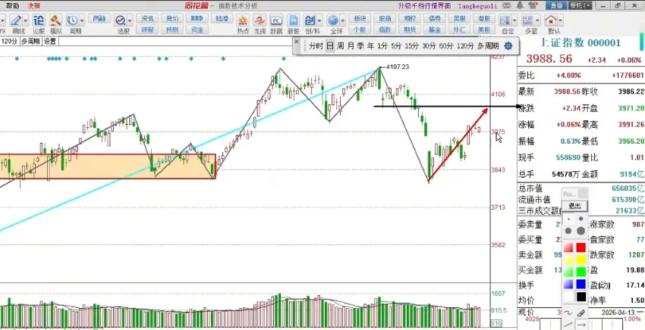Click the 资讯 news button
This screenshot has width=645, height=330.
pyautogui.click(x=147, y=18)
